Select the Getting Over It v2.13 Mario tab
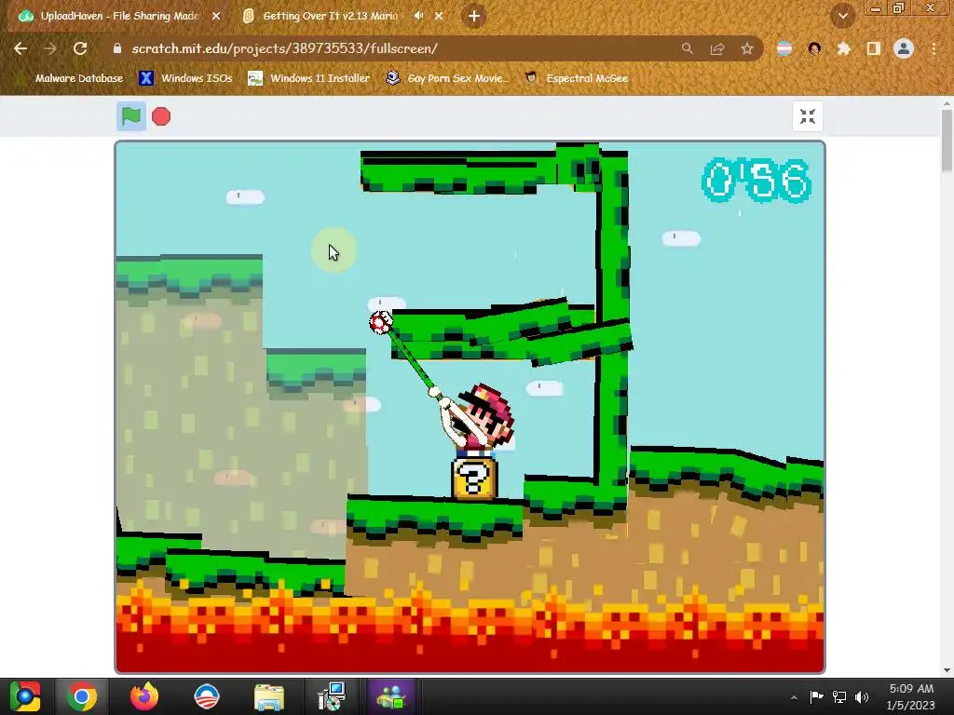954x715 pixels. point(330,16)
